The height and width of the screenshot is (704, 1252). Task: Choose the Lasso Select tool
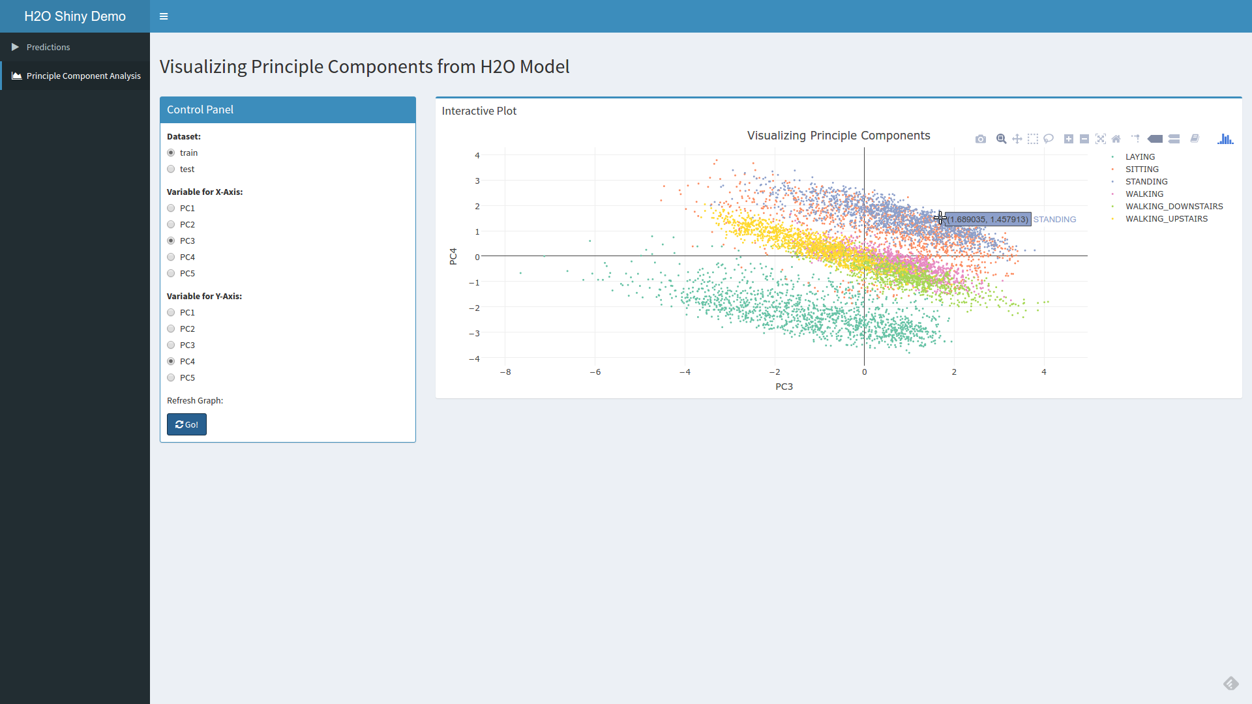(x=1049, y=139)
